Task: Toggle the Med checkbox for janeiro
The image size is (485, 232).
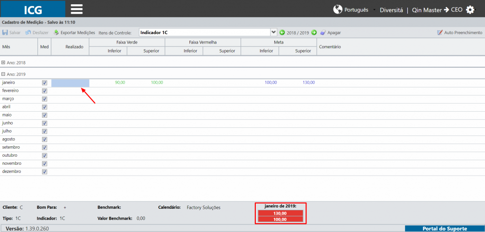Action: click(45, 83)
